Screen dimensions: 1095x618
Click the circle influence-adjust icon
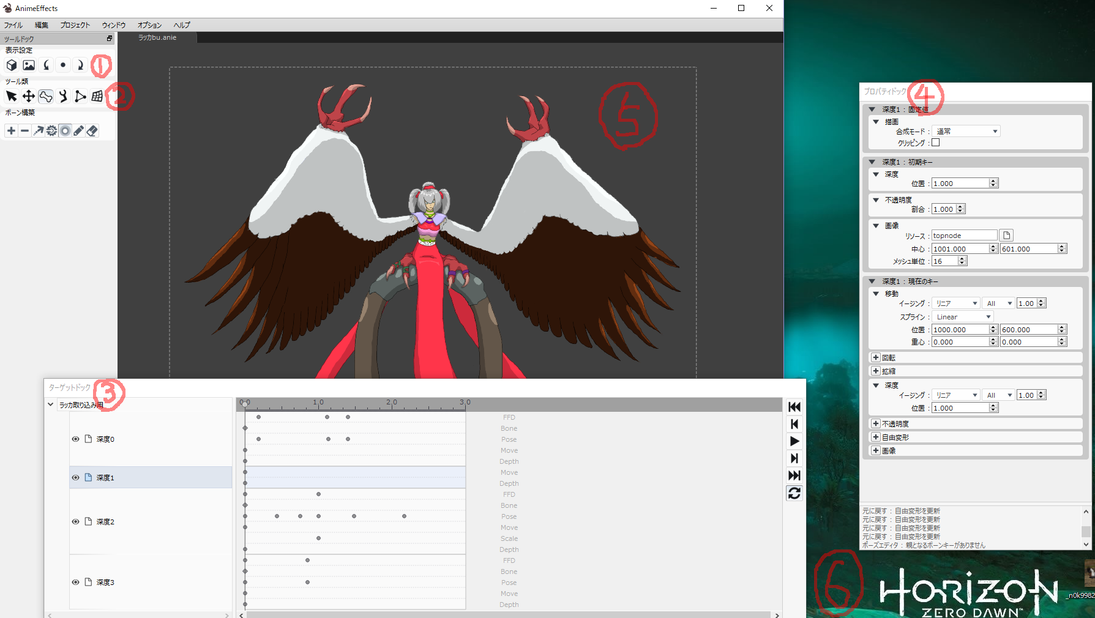coord(65,130)
